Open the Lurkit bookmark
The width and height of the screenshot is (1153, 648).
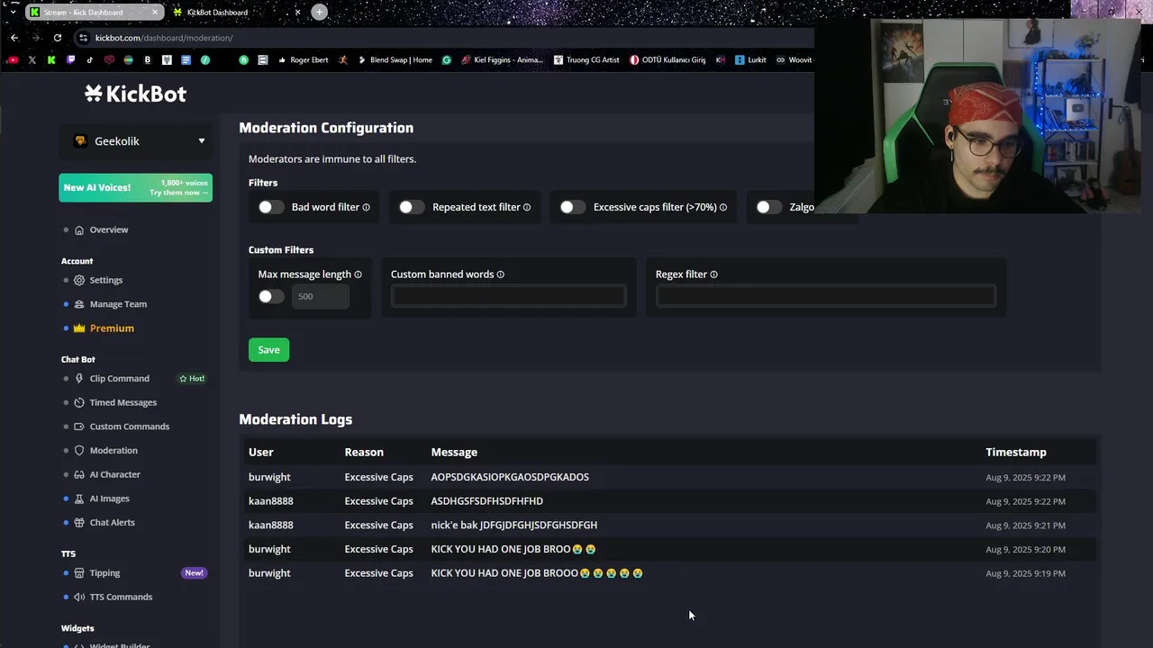pos(750,60)
